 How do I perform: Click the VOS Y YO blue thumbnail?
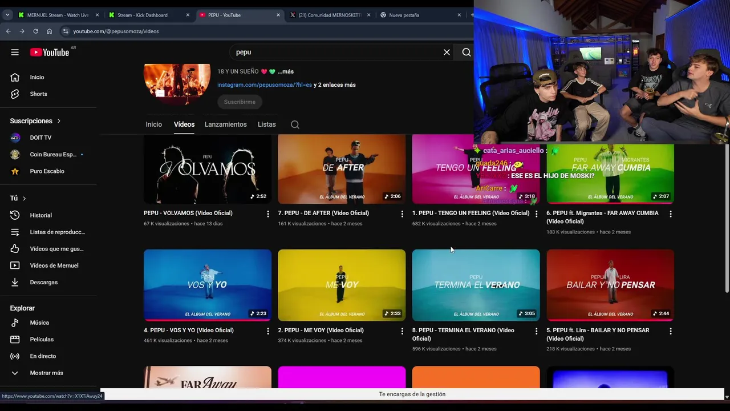coord(208,285)
